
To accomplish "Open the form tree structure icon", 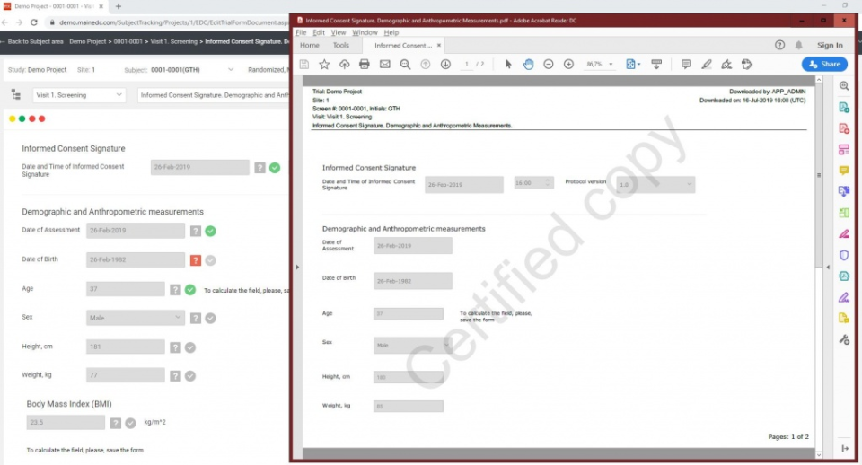I will point(16,94).
